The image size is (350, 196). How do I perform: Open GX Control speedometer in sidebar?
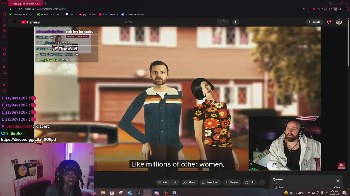point(4,20)
